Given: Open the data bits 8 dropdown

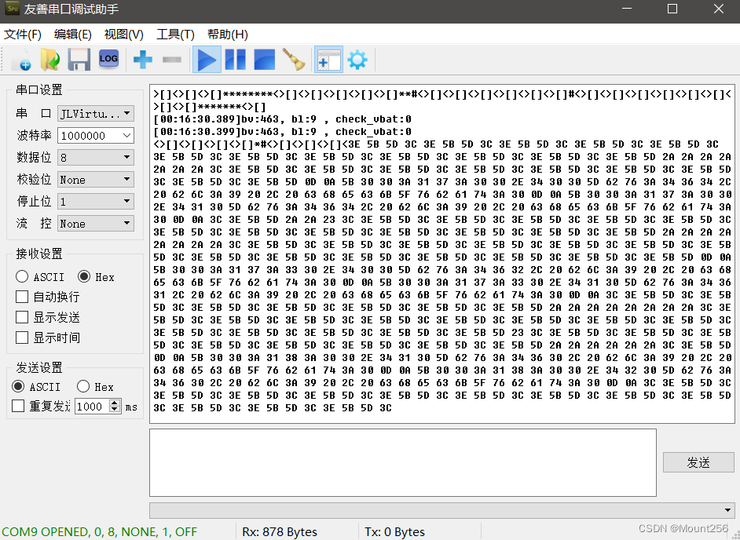Looking at the screenshot, I should 96,158.
